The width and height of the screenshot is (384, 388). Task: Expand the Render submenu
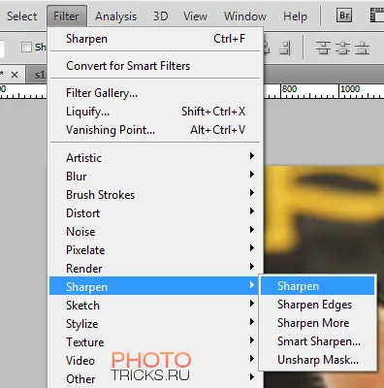pos(155,269)
